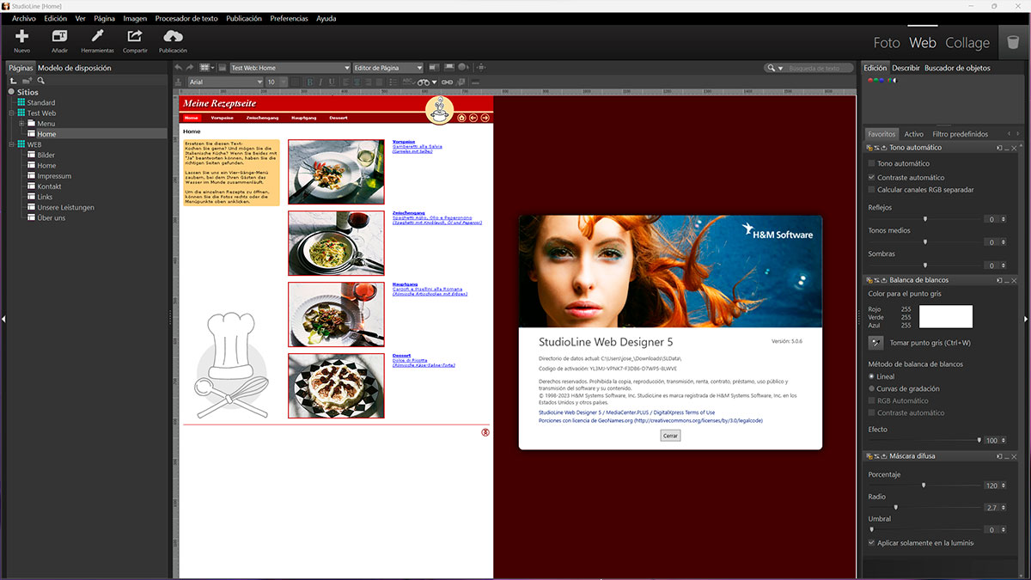Toggle bold text formatting
The image size is (1031, 580).
[310, 82]
